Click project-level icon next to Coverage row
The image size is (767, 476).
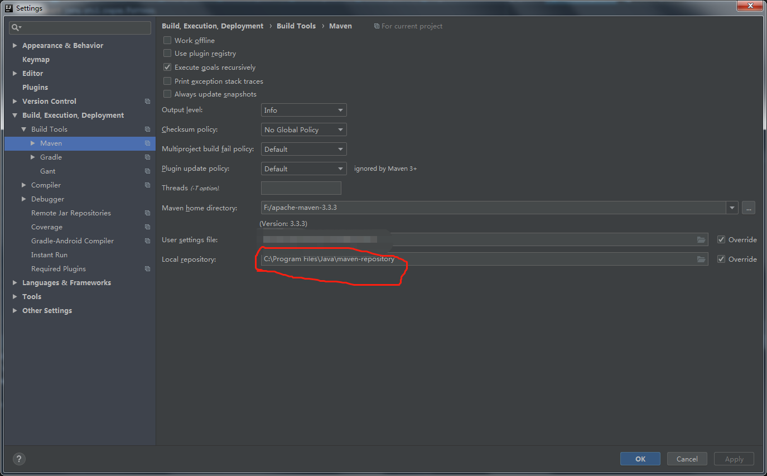[147, 227]
